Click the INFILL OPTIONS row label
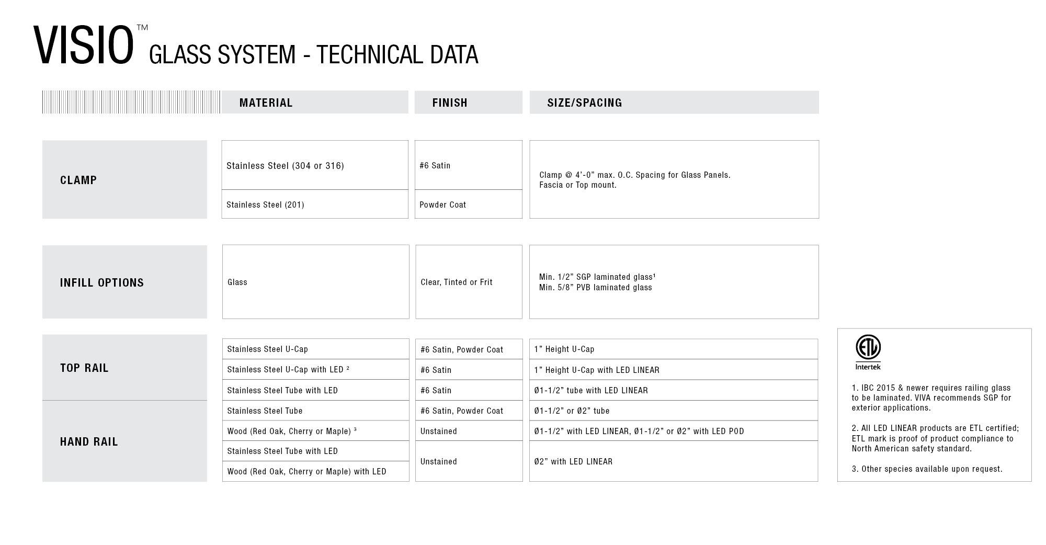Screen dimensions: 1046x545 [x=101, y=282]
